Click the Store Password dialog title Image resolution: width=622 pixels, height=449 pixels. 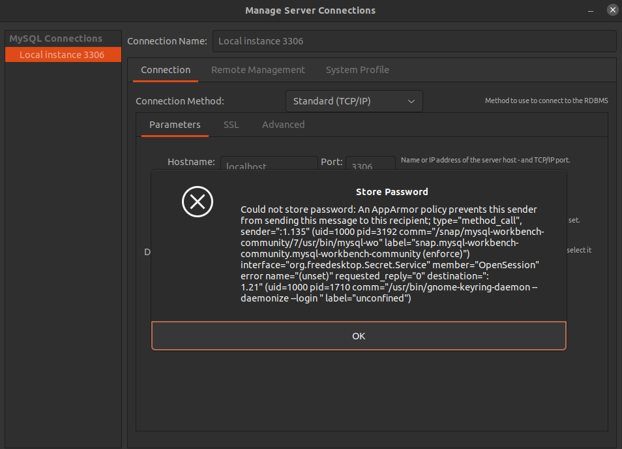point(391,191)
